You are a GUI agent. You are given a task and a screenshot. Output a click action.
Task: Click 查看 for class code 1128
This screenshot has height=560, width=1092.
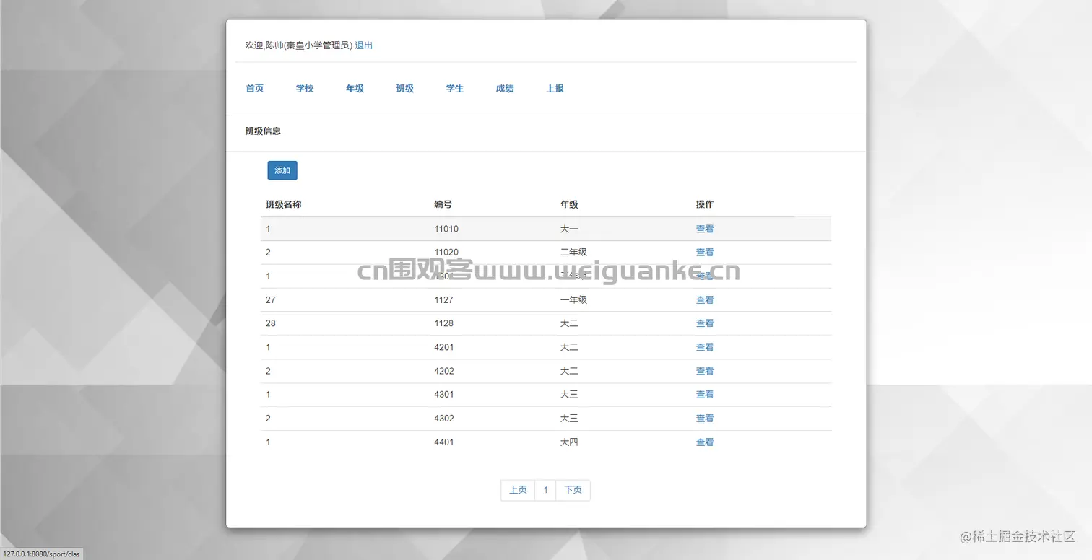click(x=705, y=323)
